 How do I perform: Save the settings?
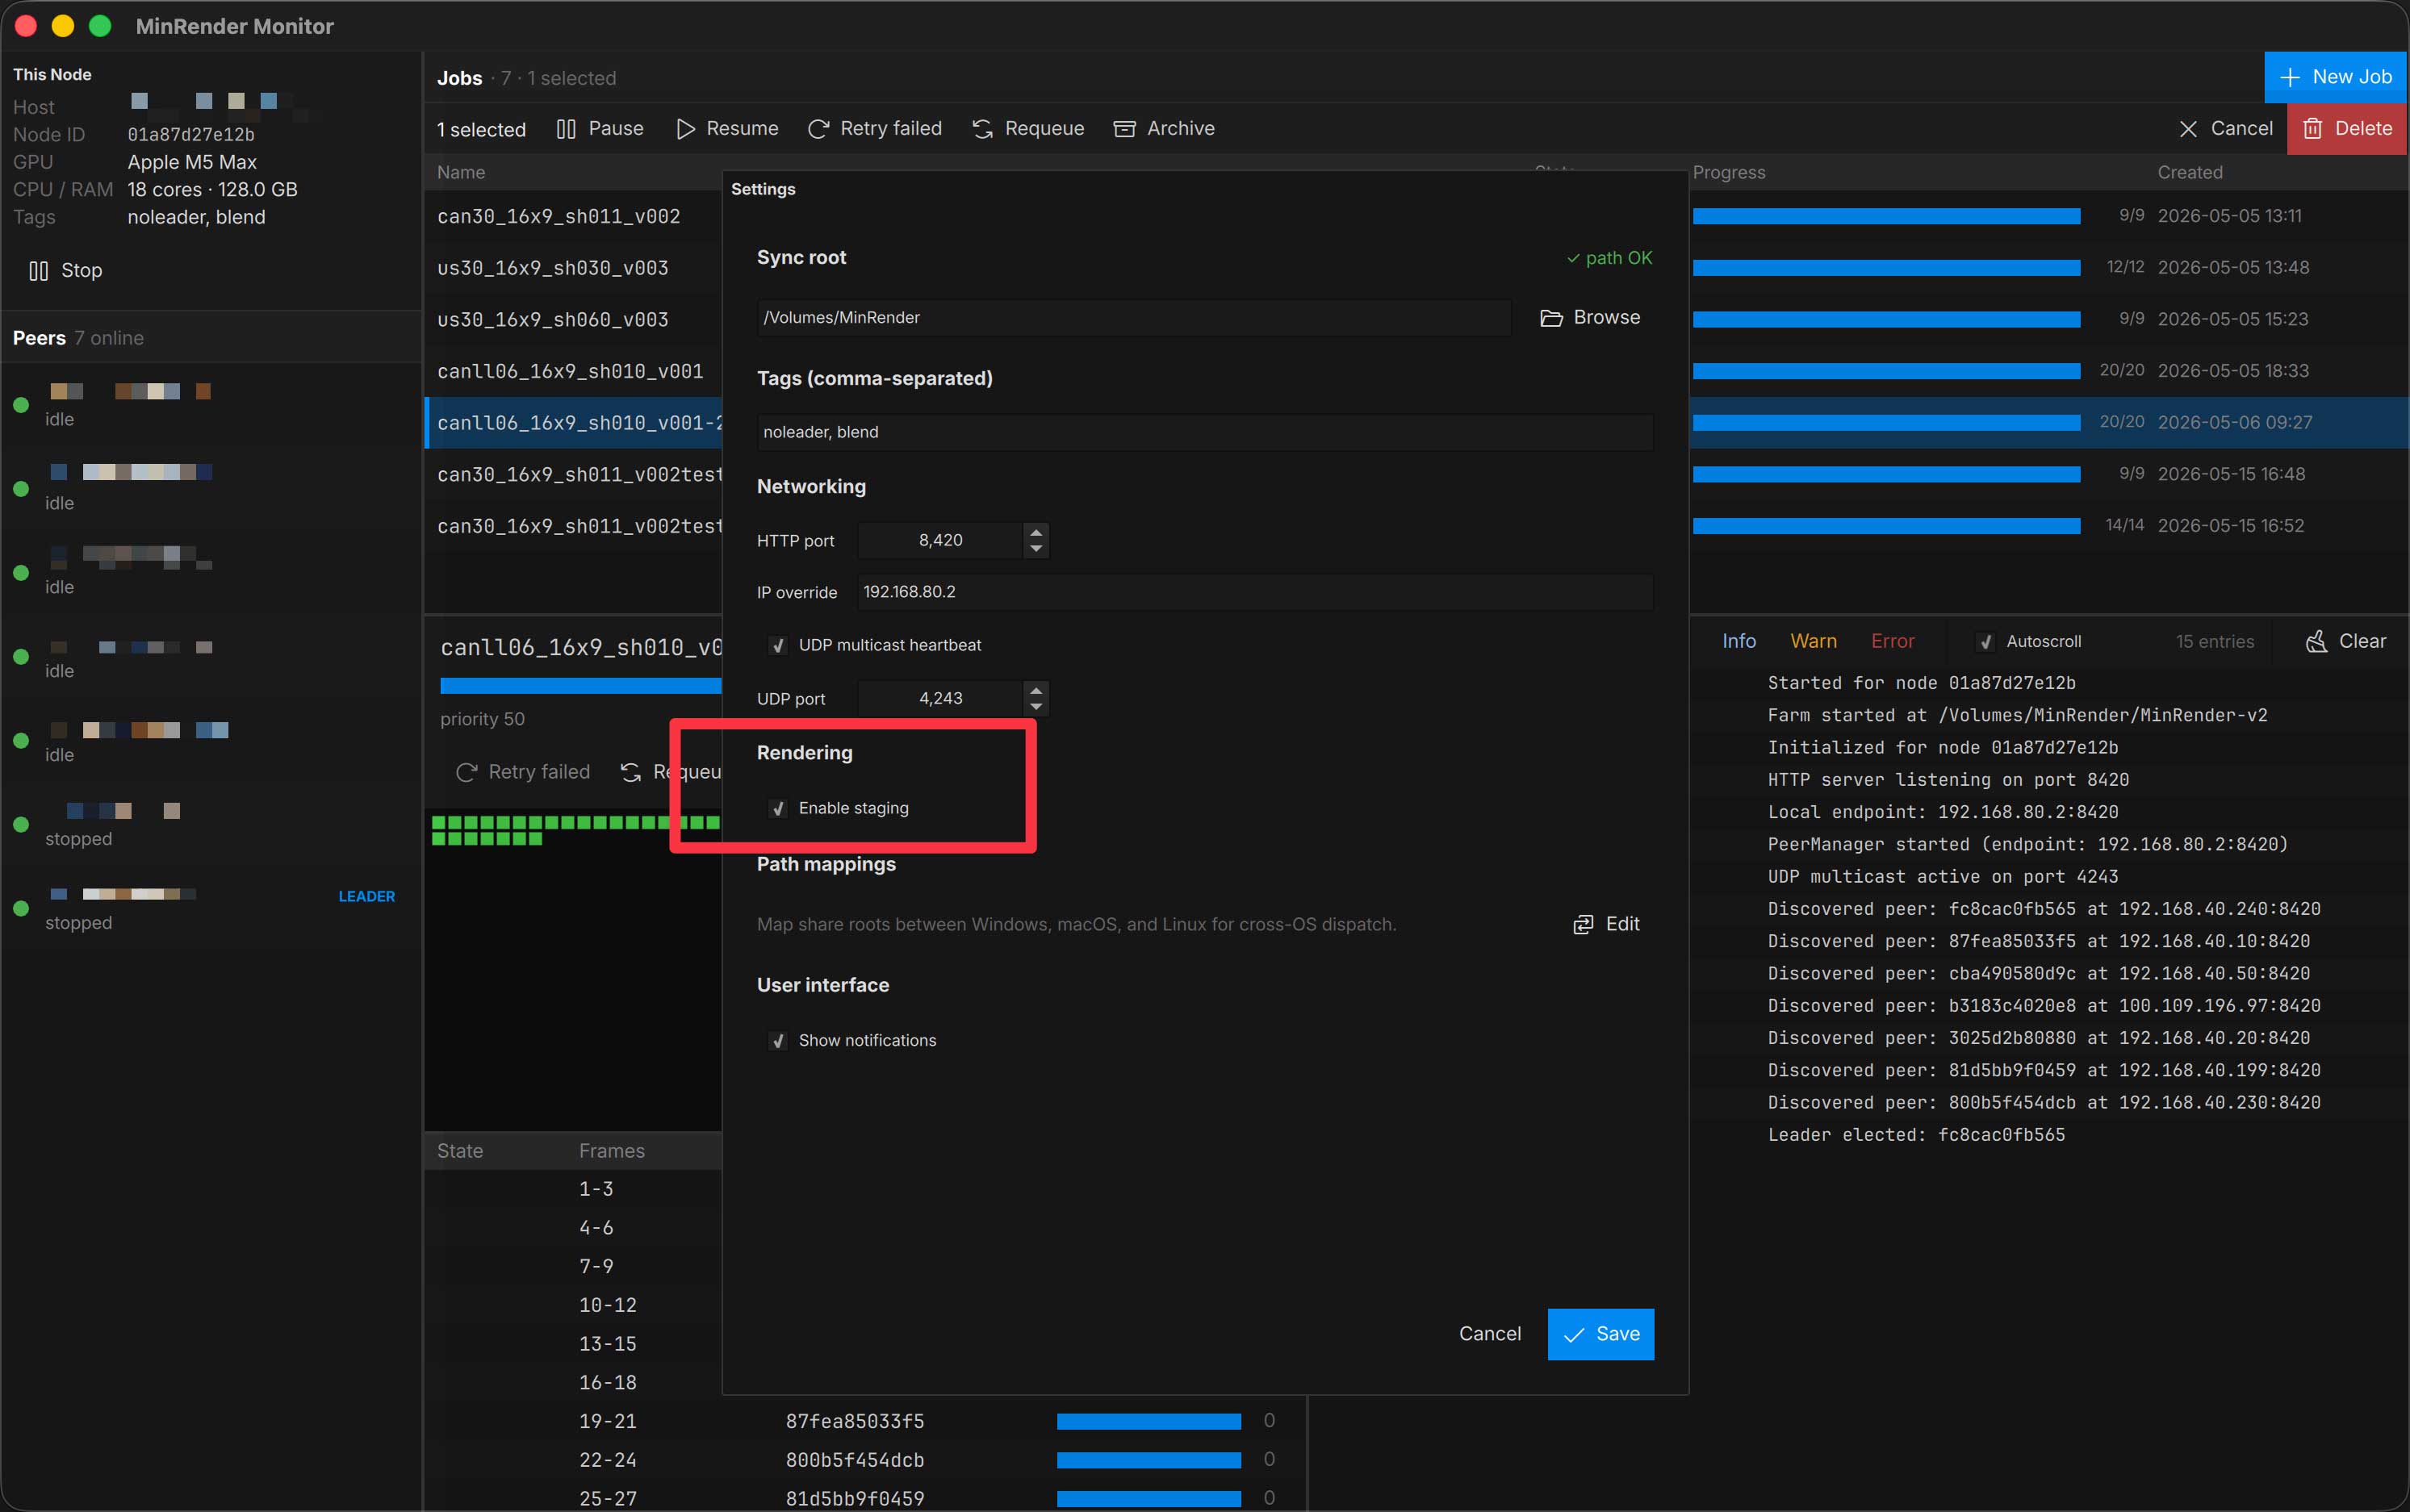tap(1600, 1333)
